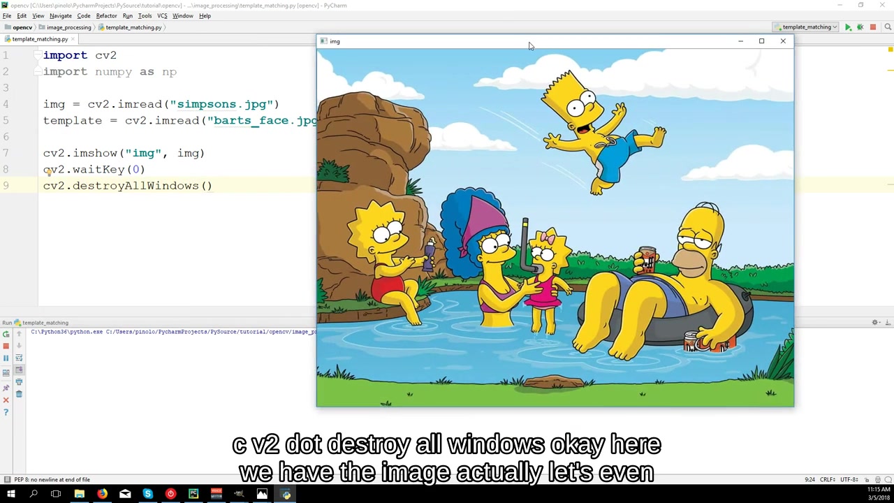Open Task View on taskbar
The width and height of the screenshot is (894, 503).
tap(56, 495)
